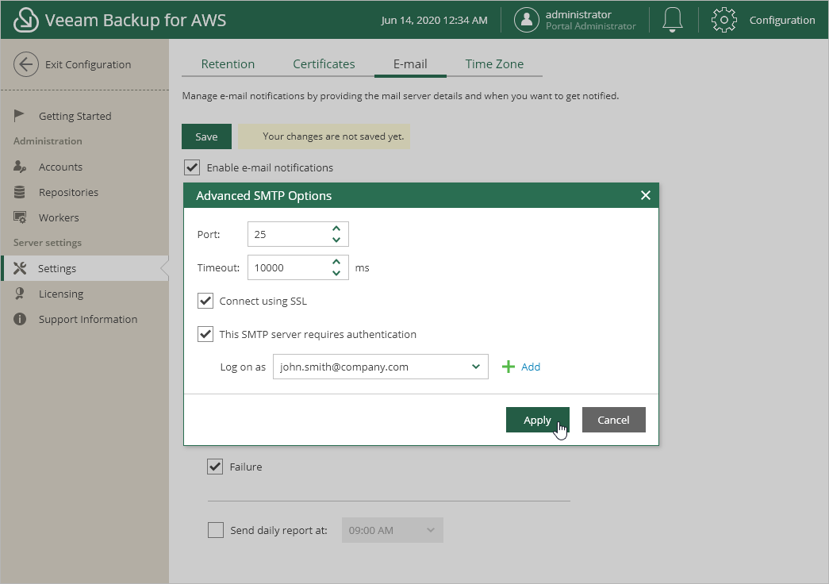The height and width of the screenshot is (584, 829).
Task: Open the Log on as account dropdown
Action: pos(381,367)
